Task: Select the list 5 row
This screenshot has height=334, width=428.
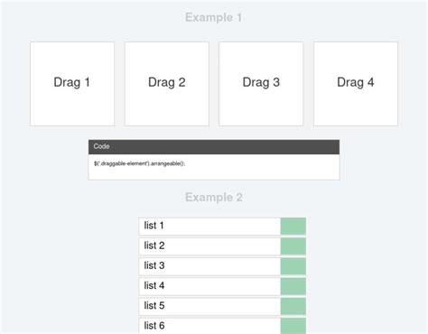Action: 222,306
